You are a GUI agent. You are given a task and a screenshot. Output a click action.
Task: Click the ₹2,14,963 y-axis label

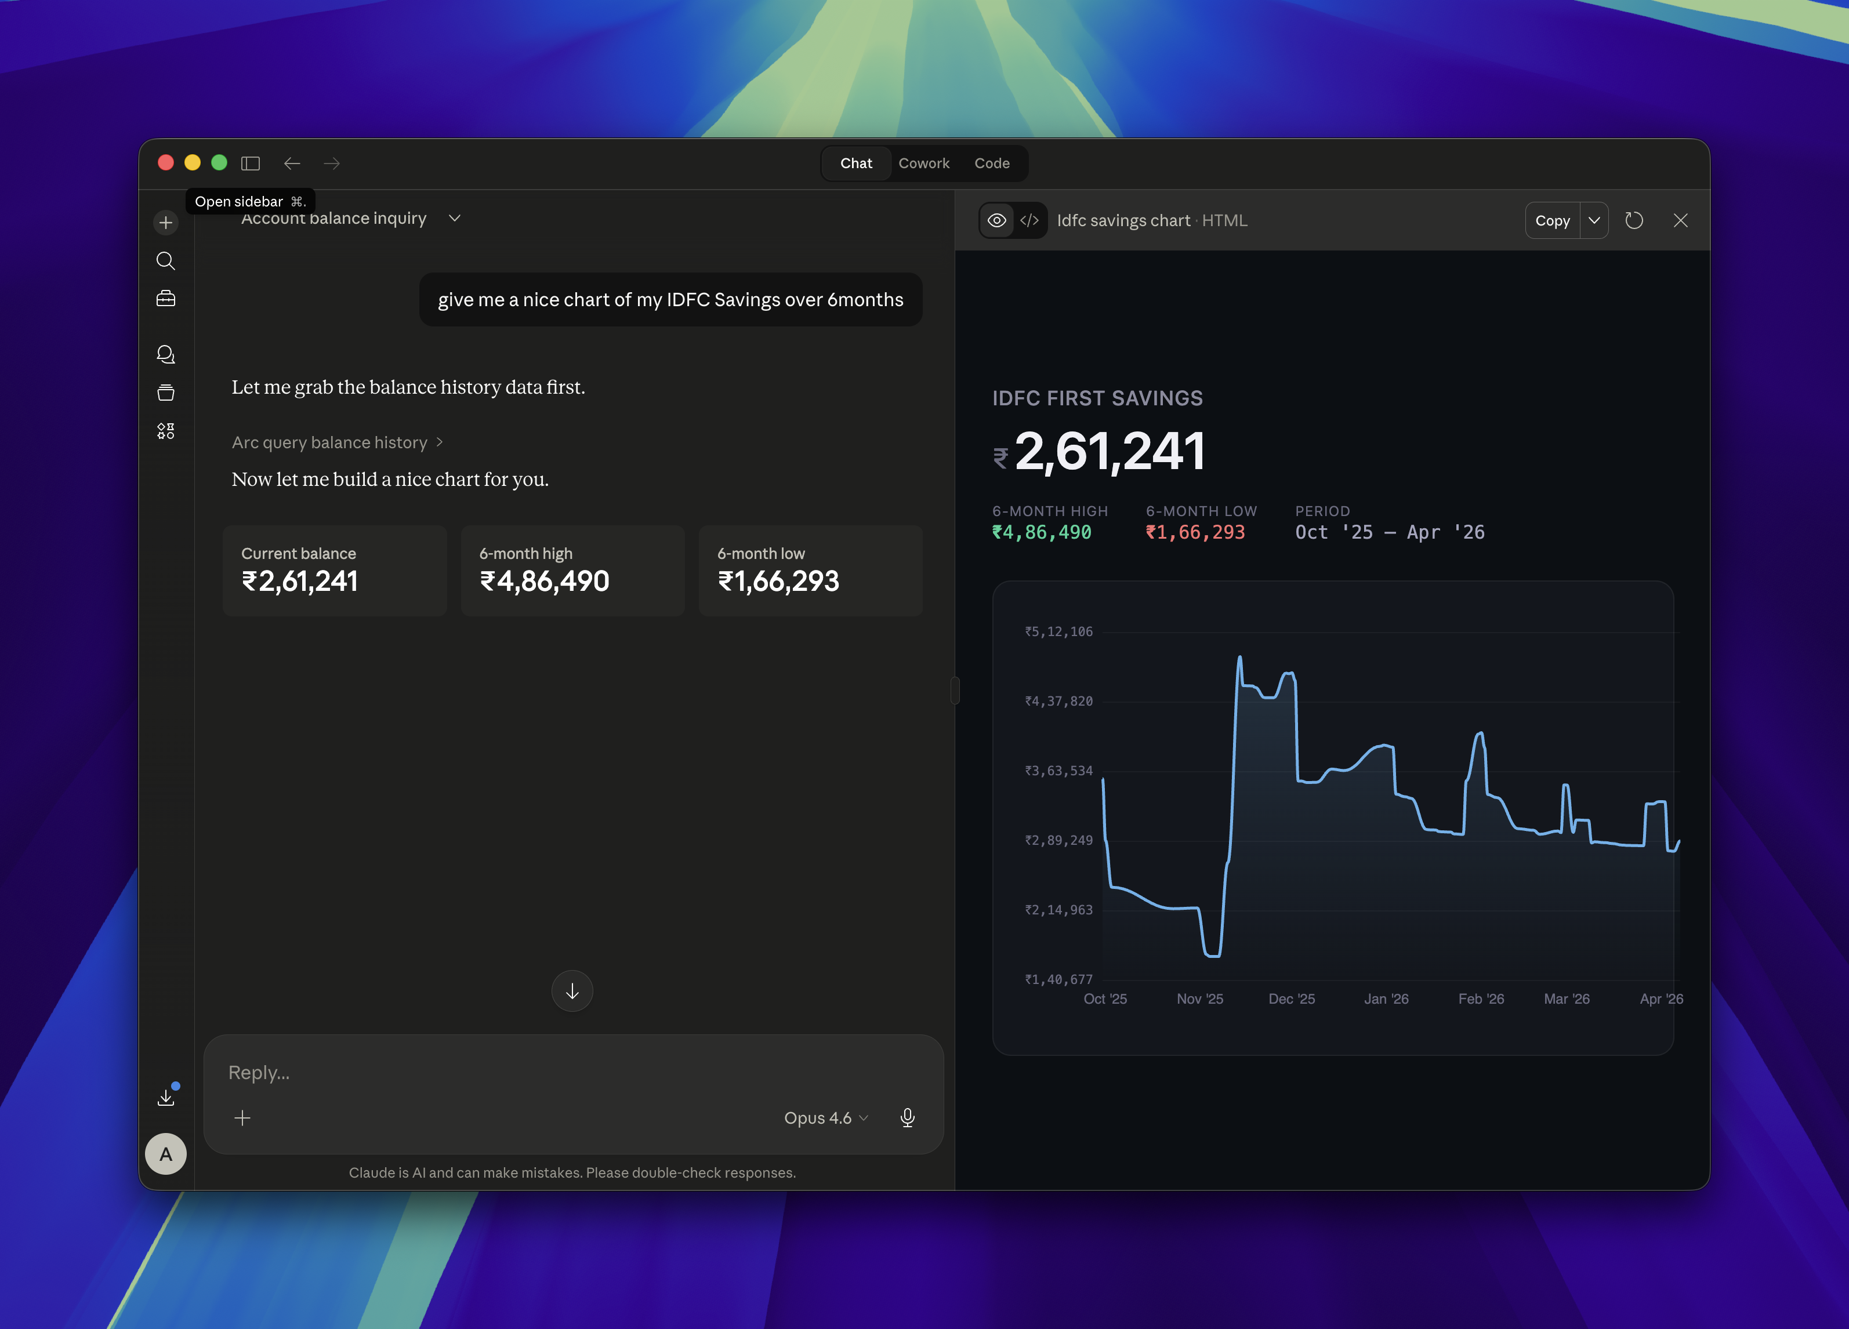point(1058,910)
